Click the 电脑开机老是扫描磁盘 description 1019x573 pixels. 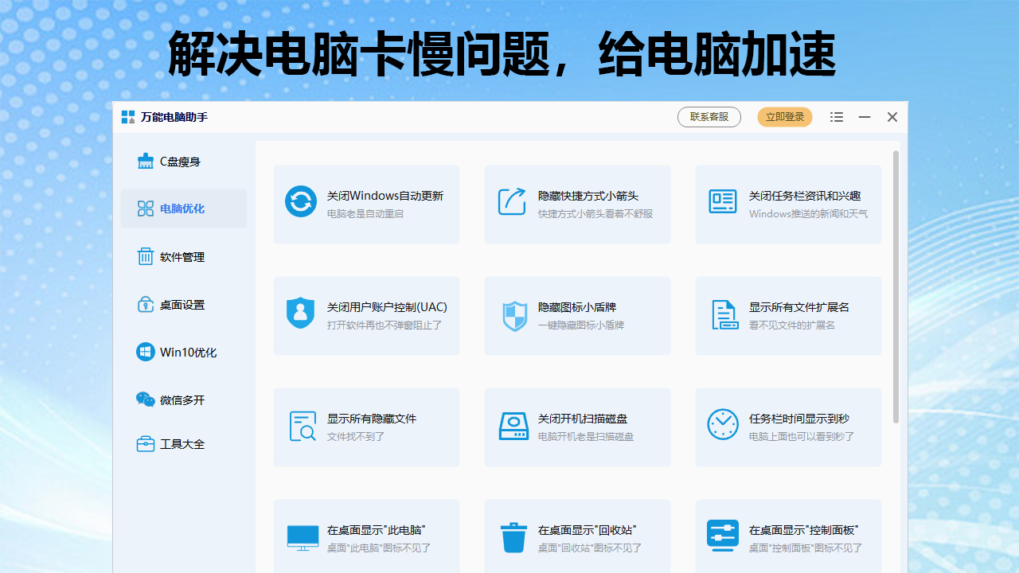586,437
